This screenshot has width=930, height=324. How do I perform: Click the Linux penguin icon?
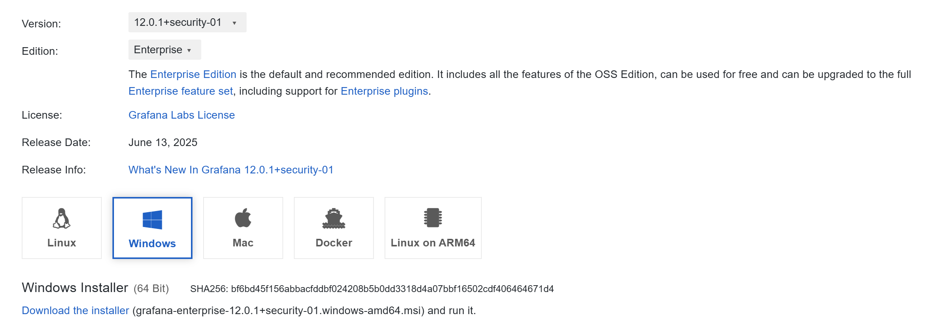61,218
